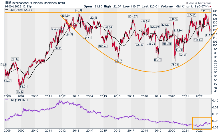
Task: Click the 92.17 price label
Action: click(x=183, y=55)
